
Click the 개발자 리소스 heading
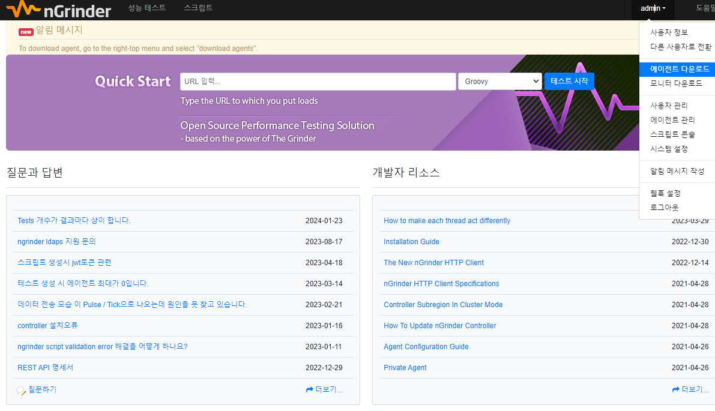(406, 172)
